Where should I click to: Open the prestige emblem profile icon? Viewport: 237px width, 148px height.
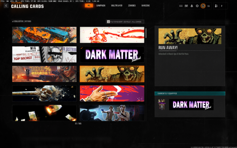[x=203, y=6]
